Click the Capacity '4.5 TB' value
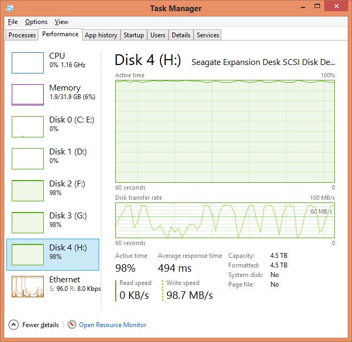This screenshot has width=352, height=342. click(279, 256)
